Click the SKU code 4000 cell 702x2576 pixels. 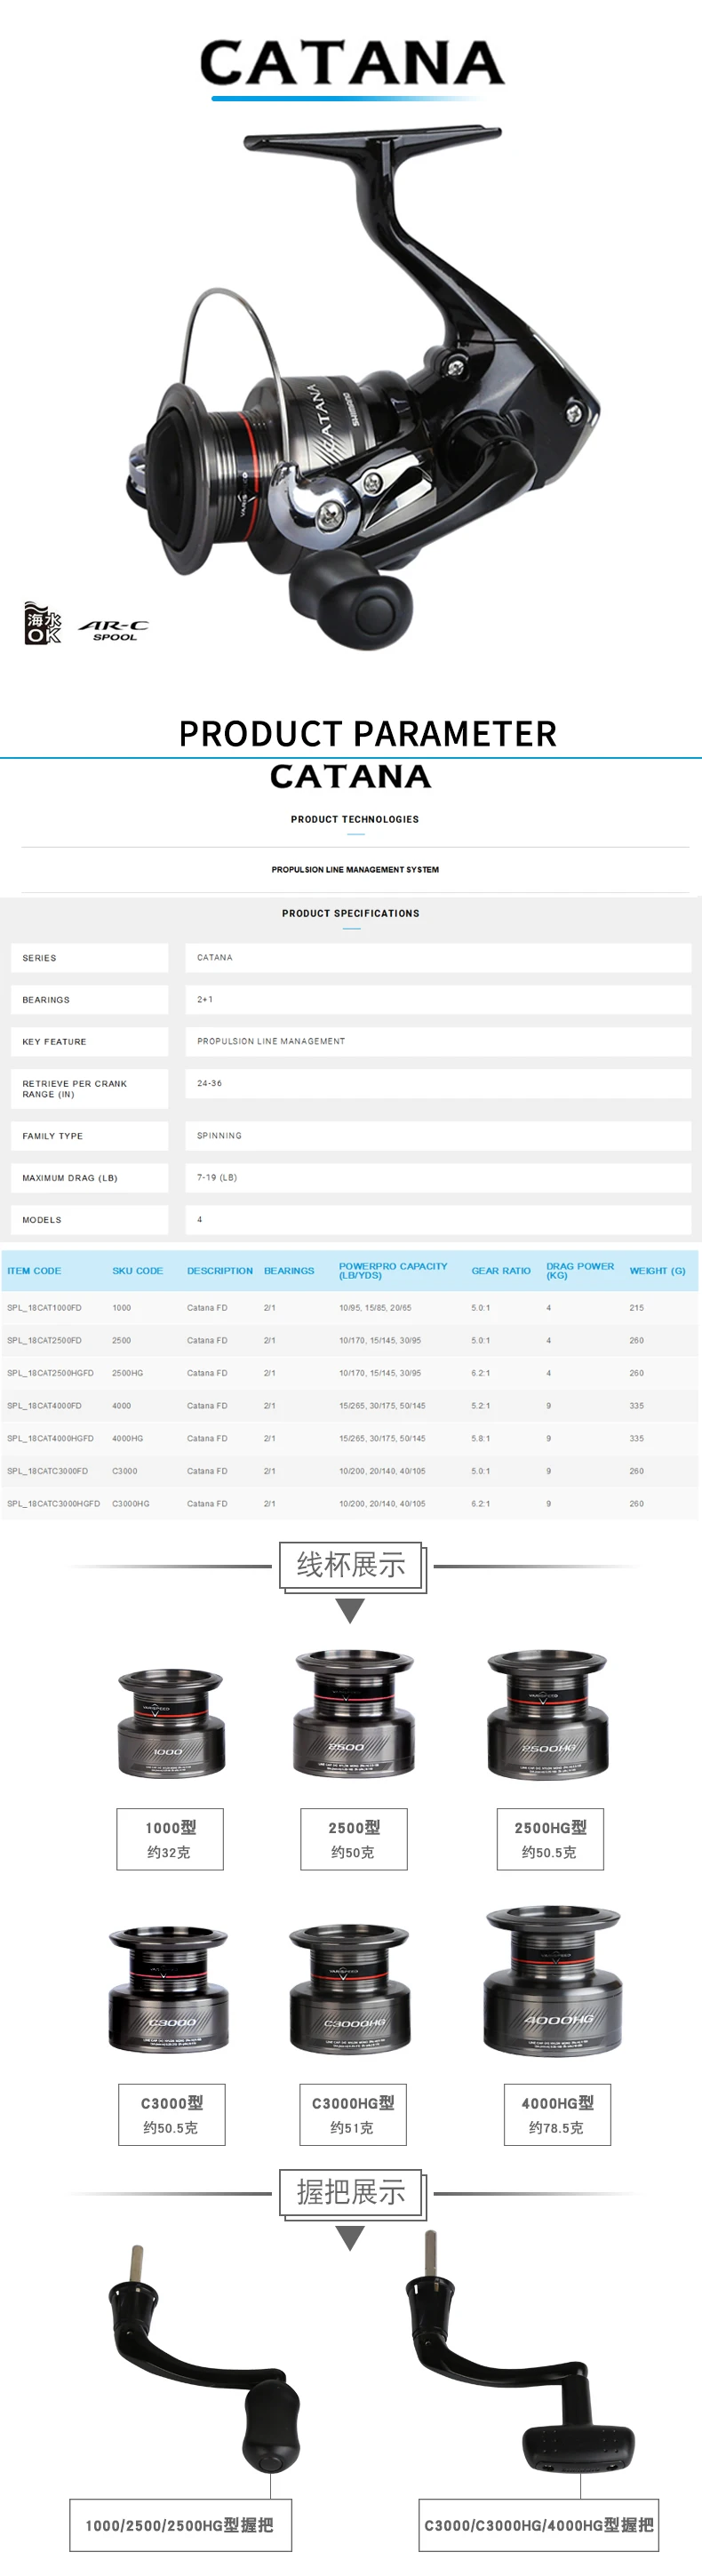(x=121, y=1406)
